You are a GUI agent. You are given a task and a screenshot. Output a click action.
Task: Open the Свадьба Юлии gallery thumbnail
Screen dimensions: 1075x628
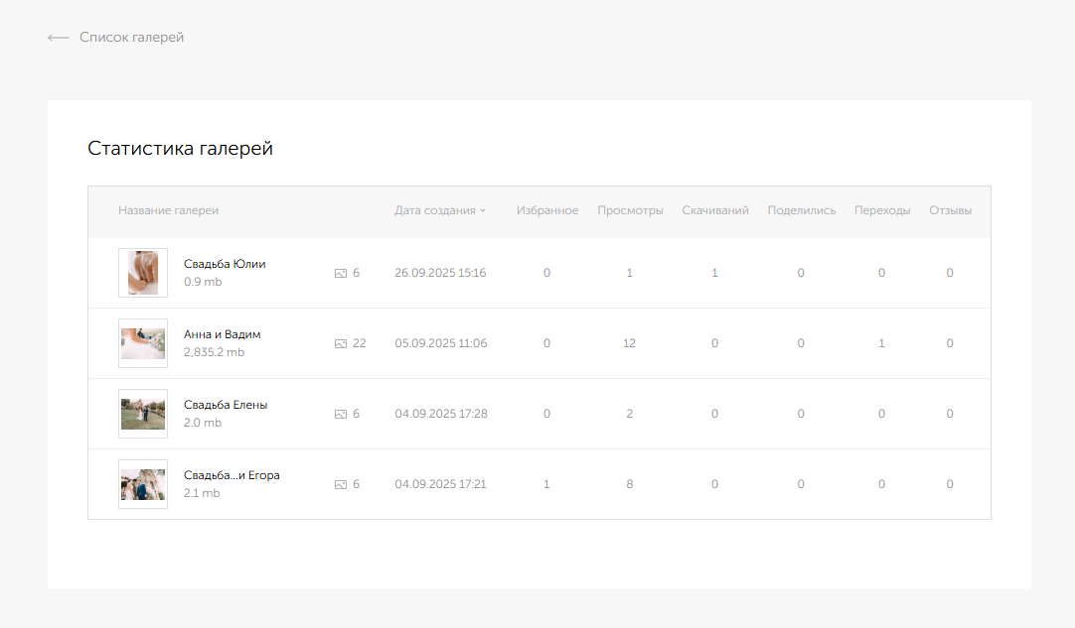click(143, 272)
